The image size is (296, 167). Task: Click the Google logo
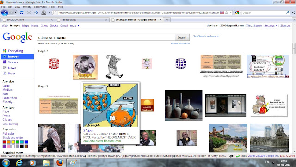(x=18, y=37)
